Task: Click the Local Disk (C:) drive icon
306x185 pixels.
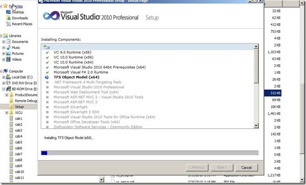Action: [x=8, y=77]
